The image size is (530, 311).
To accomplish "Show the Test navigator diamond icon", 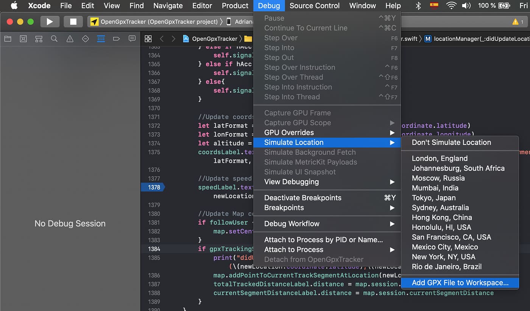I will coord(85,39).
